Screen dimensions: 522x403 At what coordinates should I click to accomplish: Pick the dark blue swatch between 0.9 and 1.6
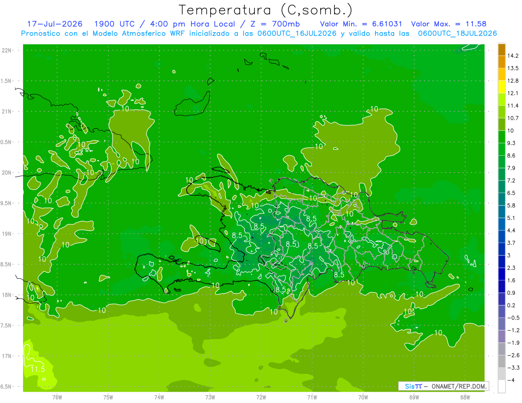click(502, 286)
